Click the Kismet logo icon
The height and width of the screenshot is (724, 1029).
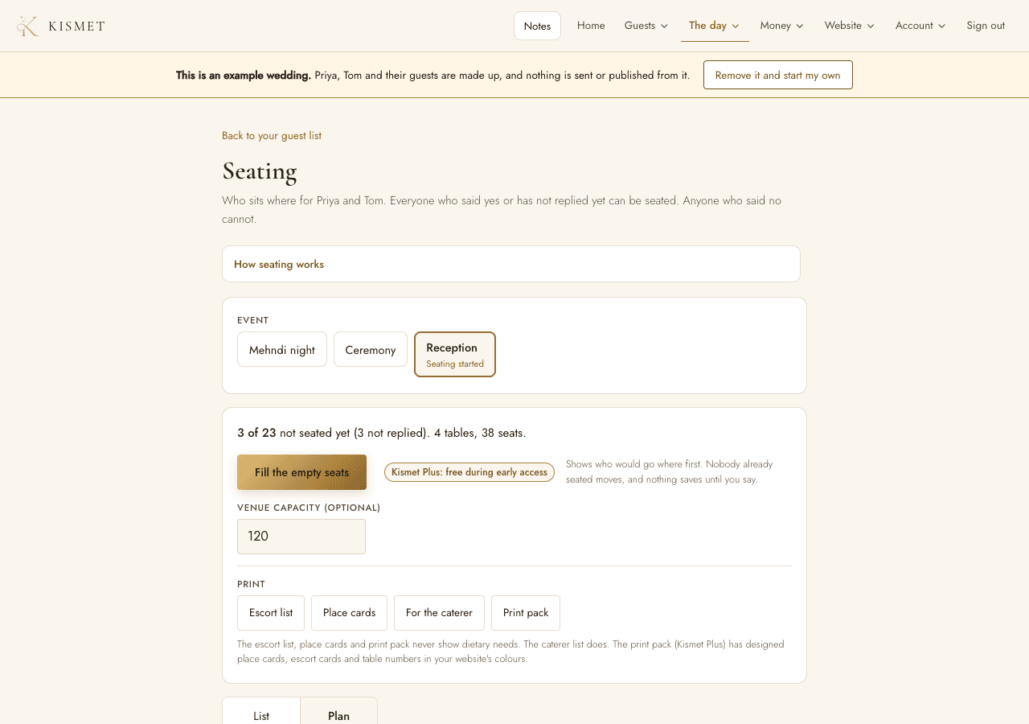(27, 26)
